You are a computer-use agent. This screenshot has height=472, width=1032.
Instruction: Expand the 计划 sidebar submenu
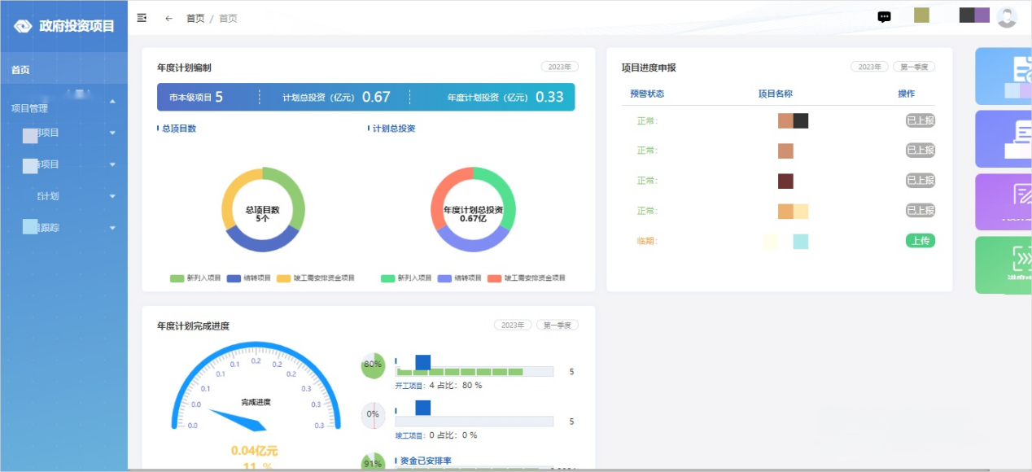click(49, 196)
